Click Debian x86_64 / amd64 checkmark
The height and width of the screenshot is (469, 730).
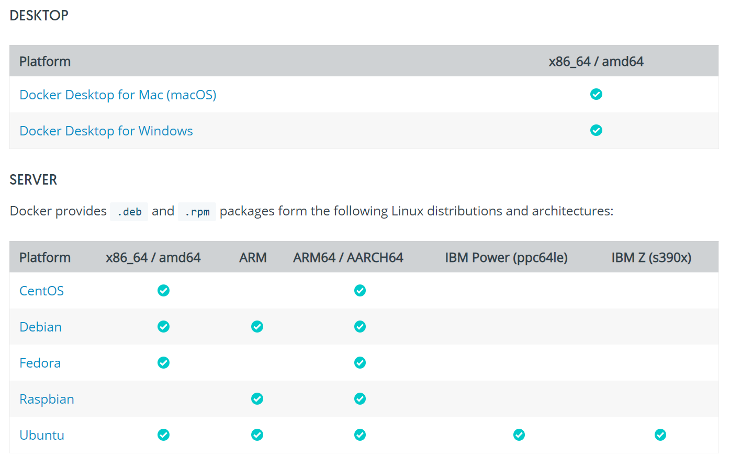(x=163, y=326)
